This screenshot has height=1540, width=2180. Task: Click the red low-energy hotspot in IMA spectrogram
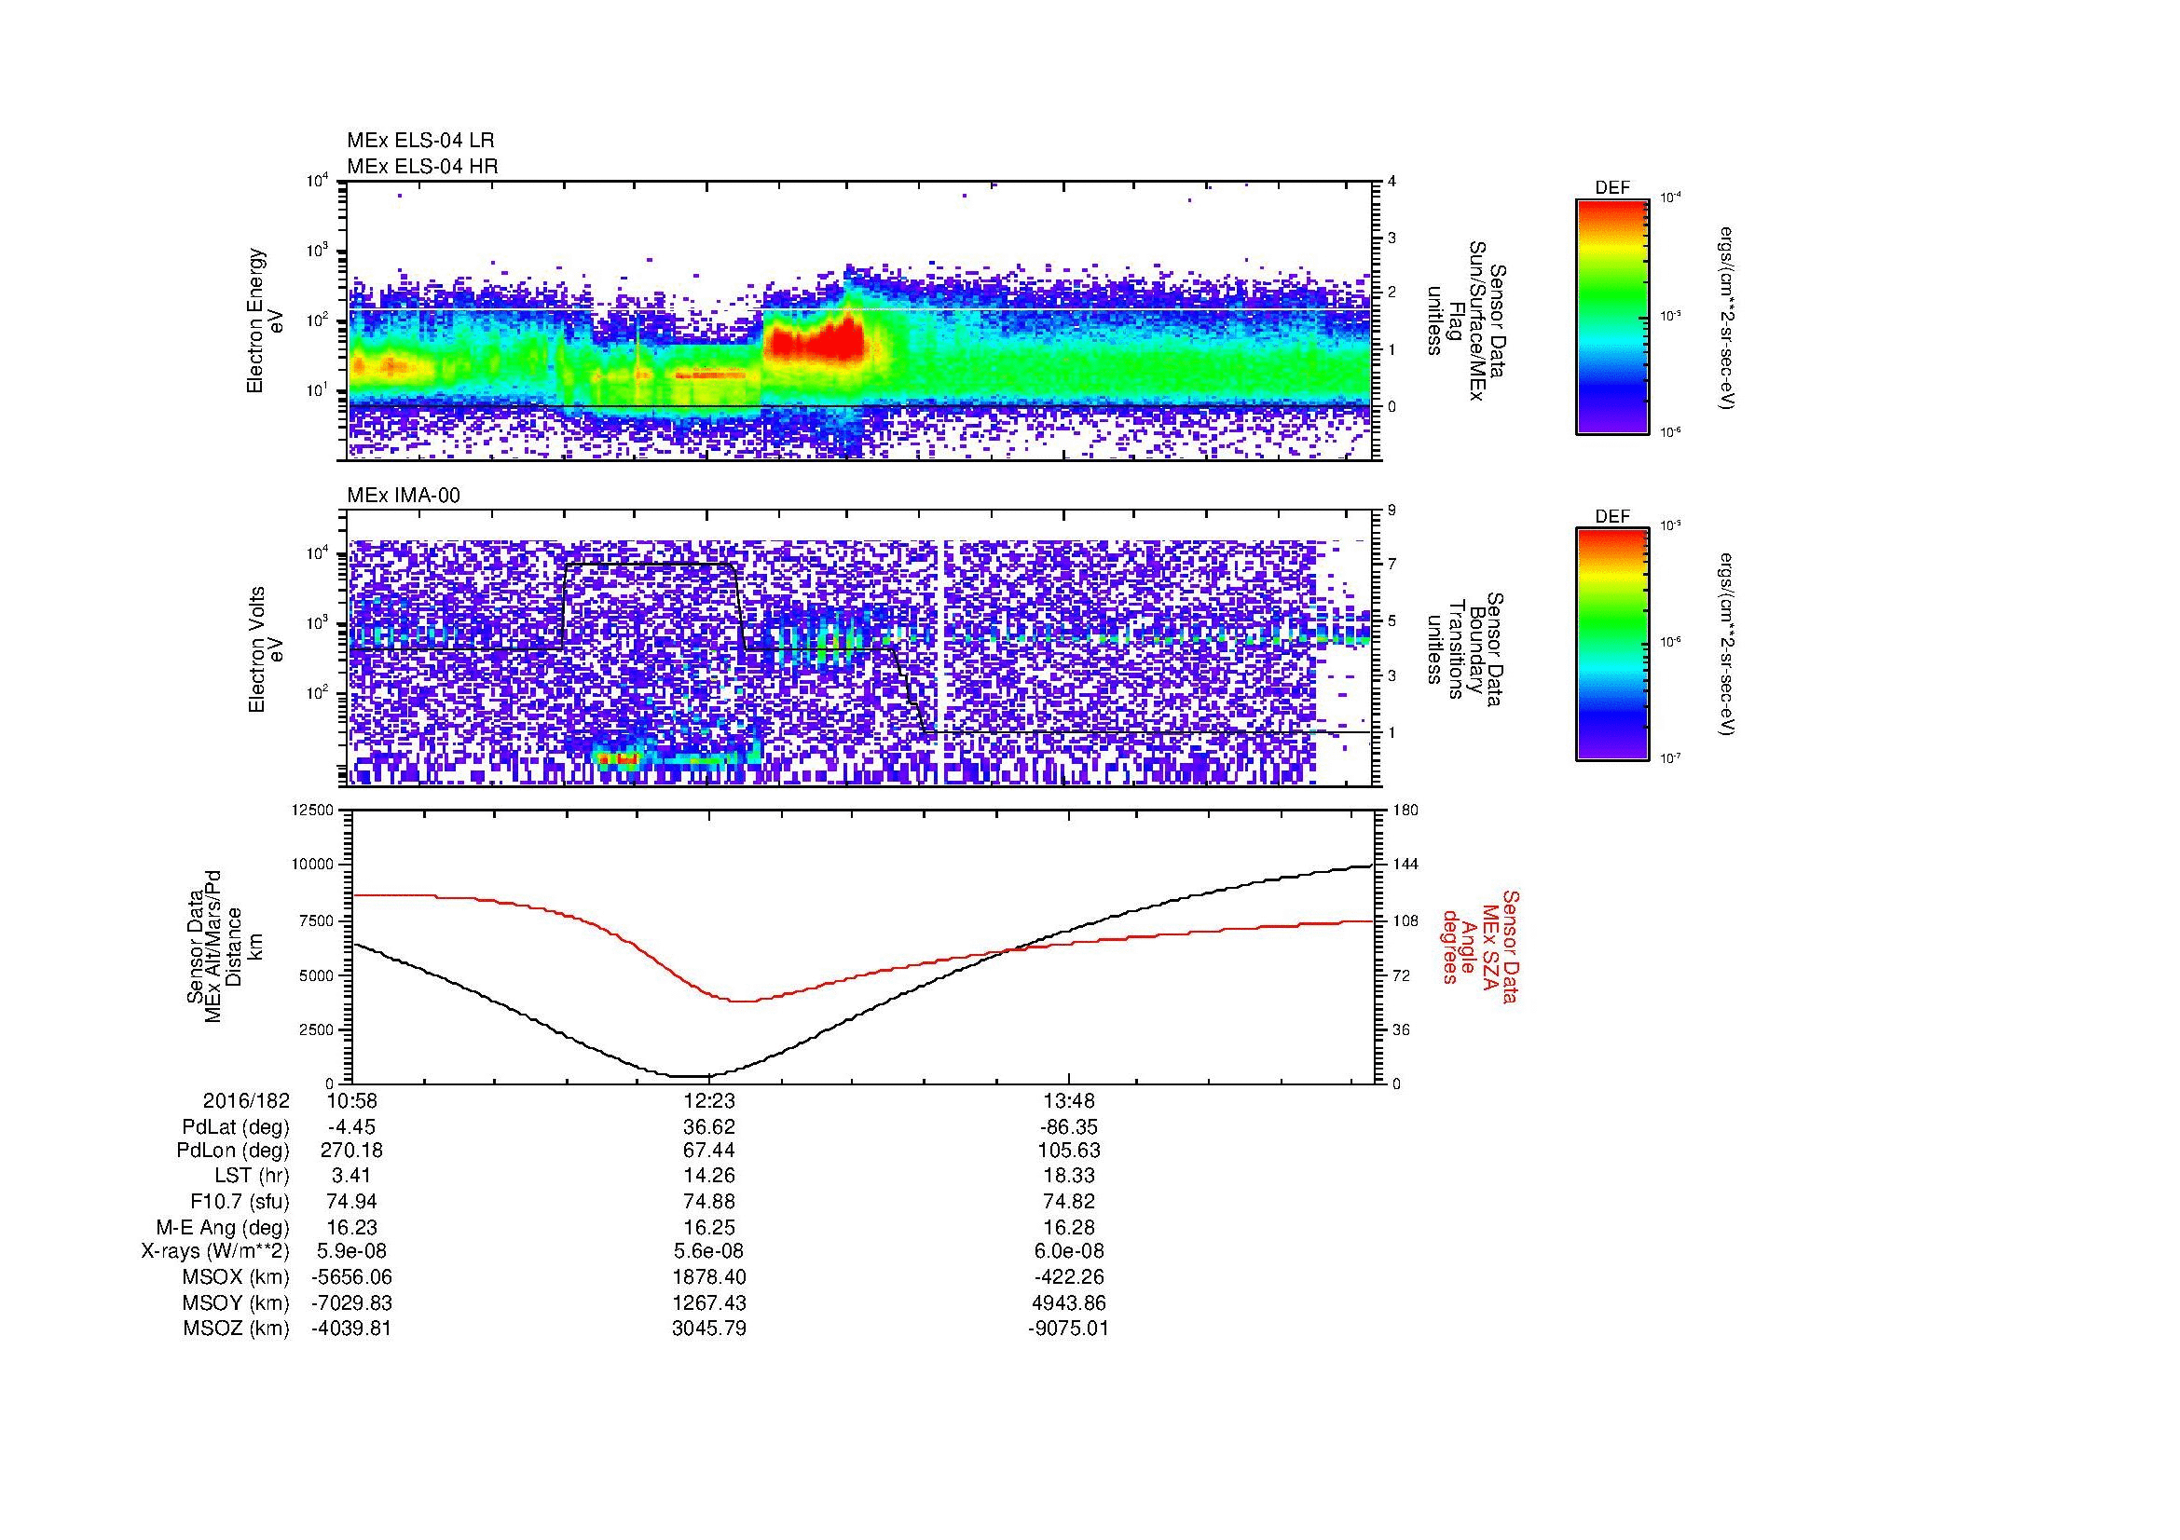pos(619,759)
